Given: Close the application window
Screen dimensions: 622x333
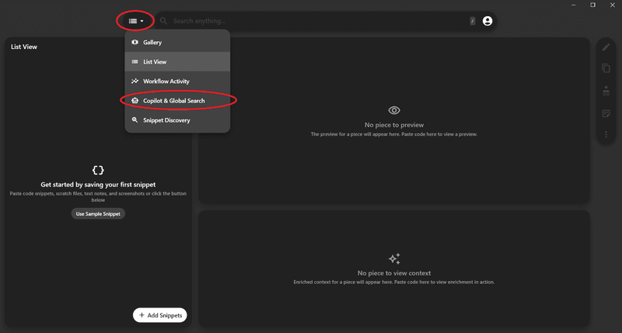Looking at the screenshot, I should [613, 5].
